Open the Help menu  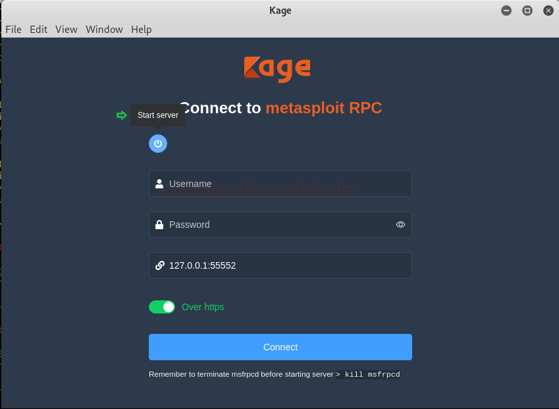coord(142,30)
